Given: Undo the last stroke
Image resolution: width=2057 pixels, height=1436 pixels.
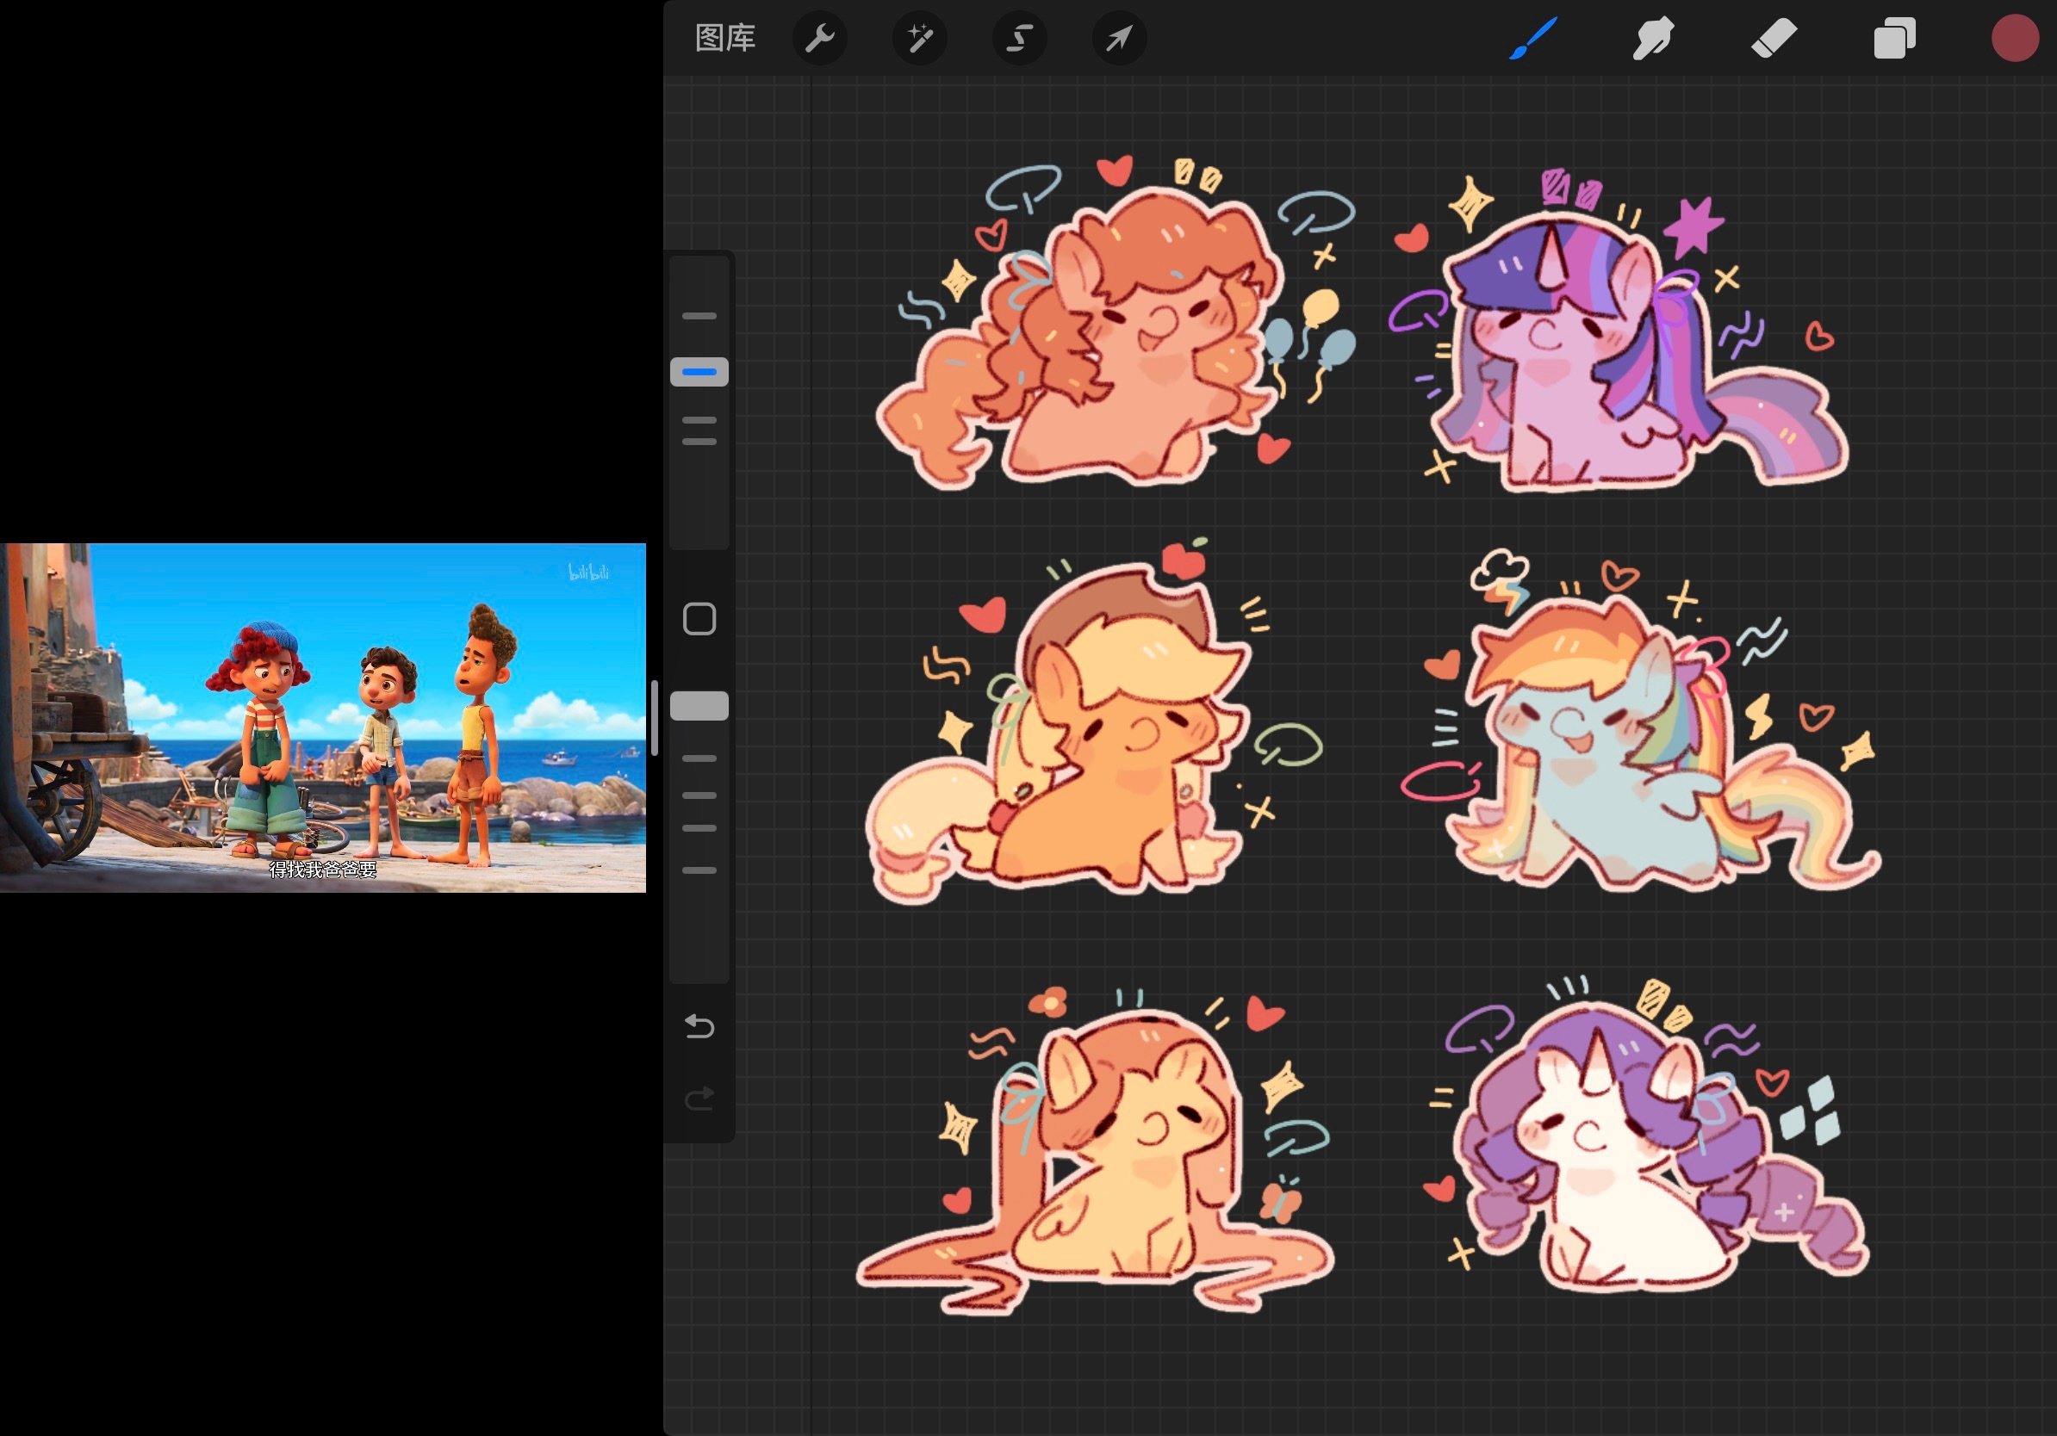Looking at the screenshot, I should click(699, 1026).
